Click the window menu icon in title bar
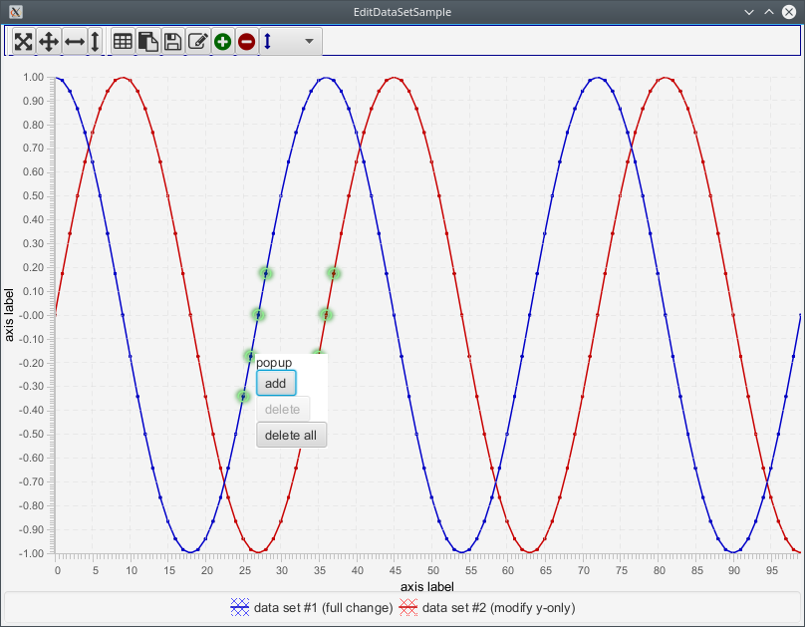Screen dimensions: 805x627 [15, 12]
